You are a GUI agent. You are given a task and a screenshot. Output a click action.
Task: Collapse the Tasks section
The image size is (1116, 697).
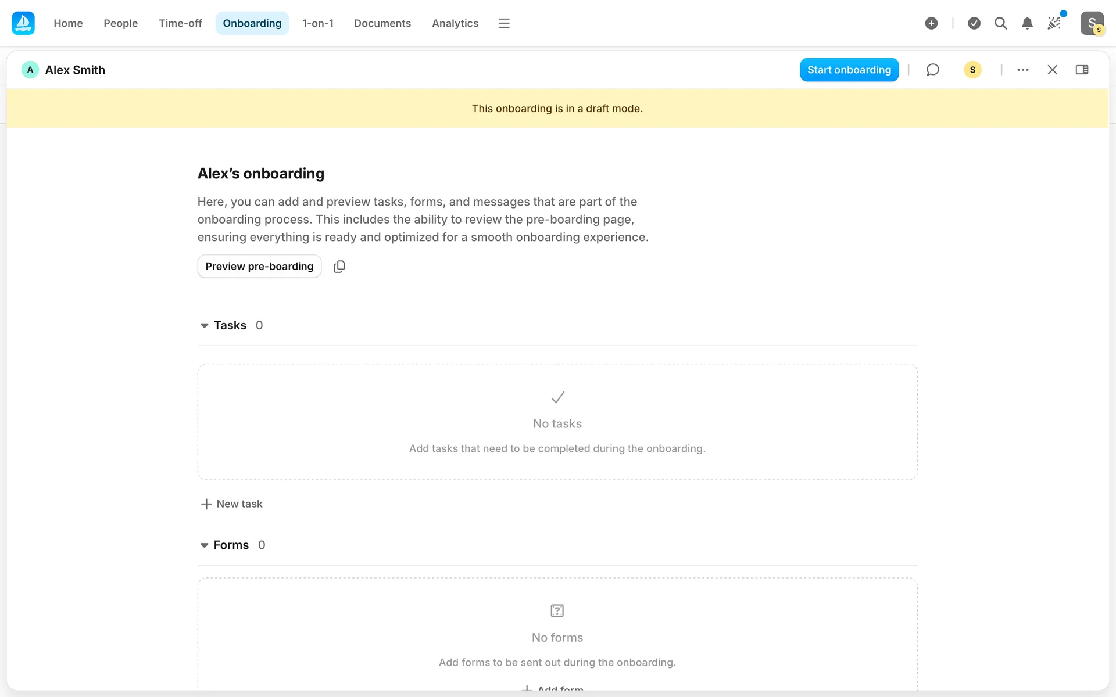click(204, 325)
